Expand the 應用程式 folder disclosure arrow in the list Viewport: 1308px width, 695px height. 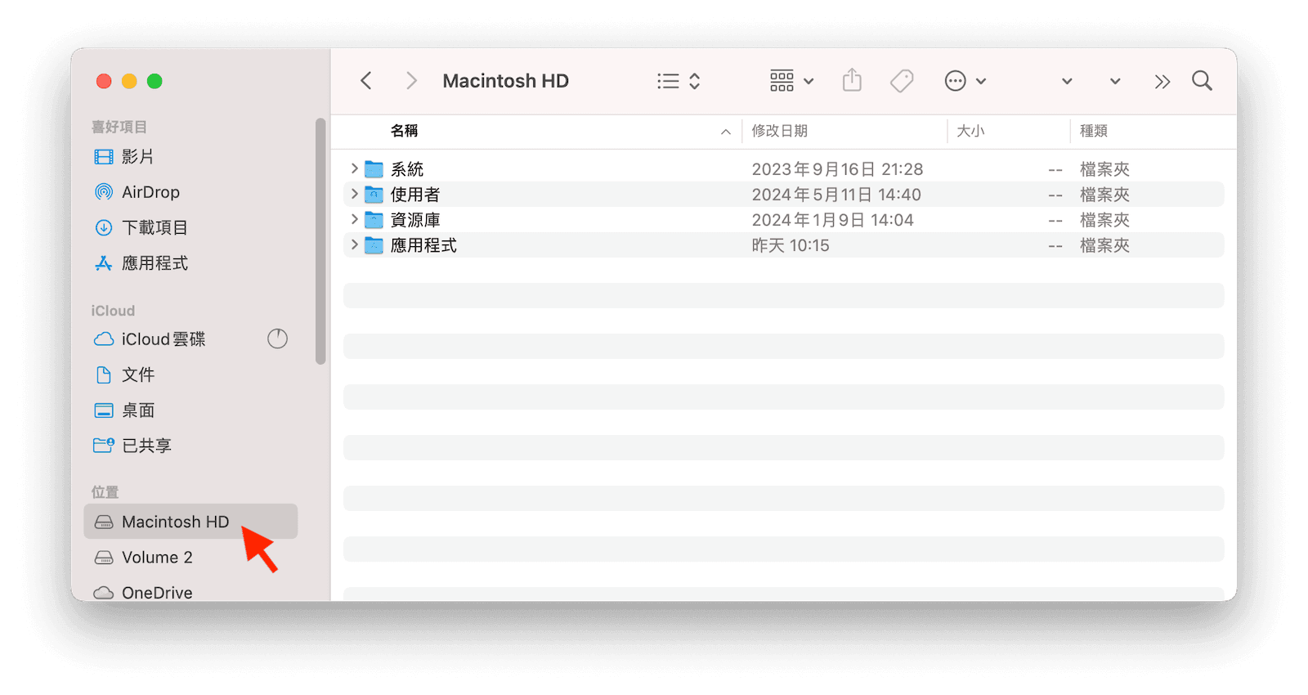point(354,244)
